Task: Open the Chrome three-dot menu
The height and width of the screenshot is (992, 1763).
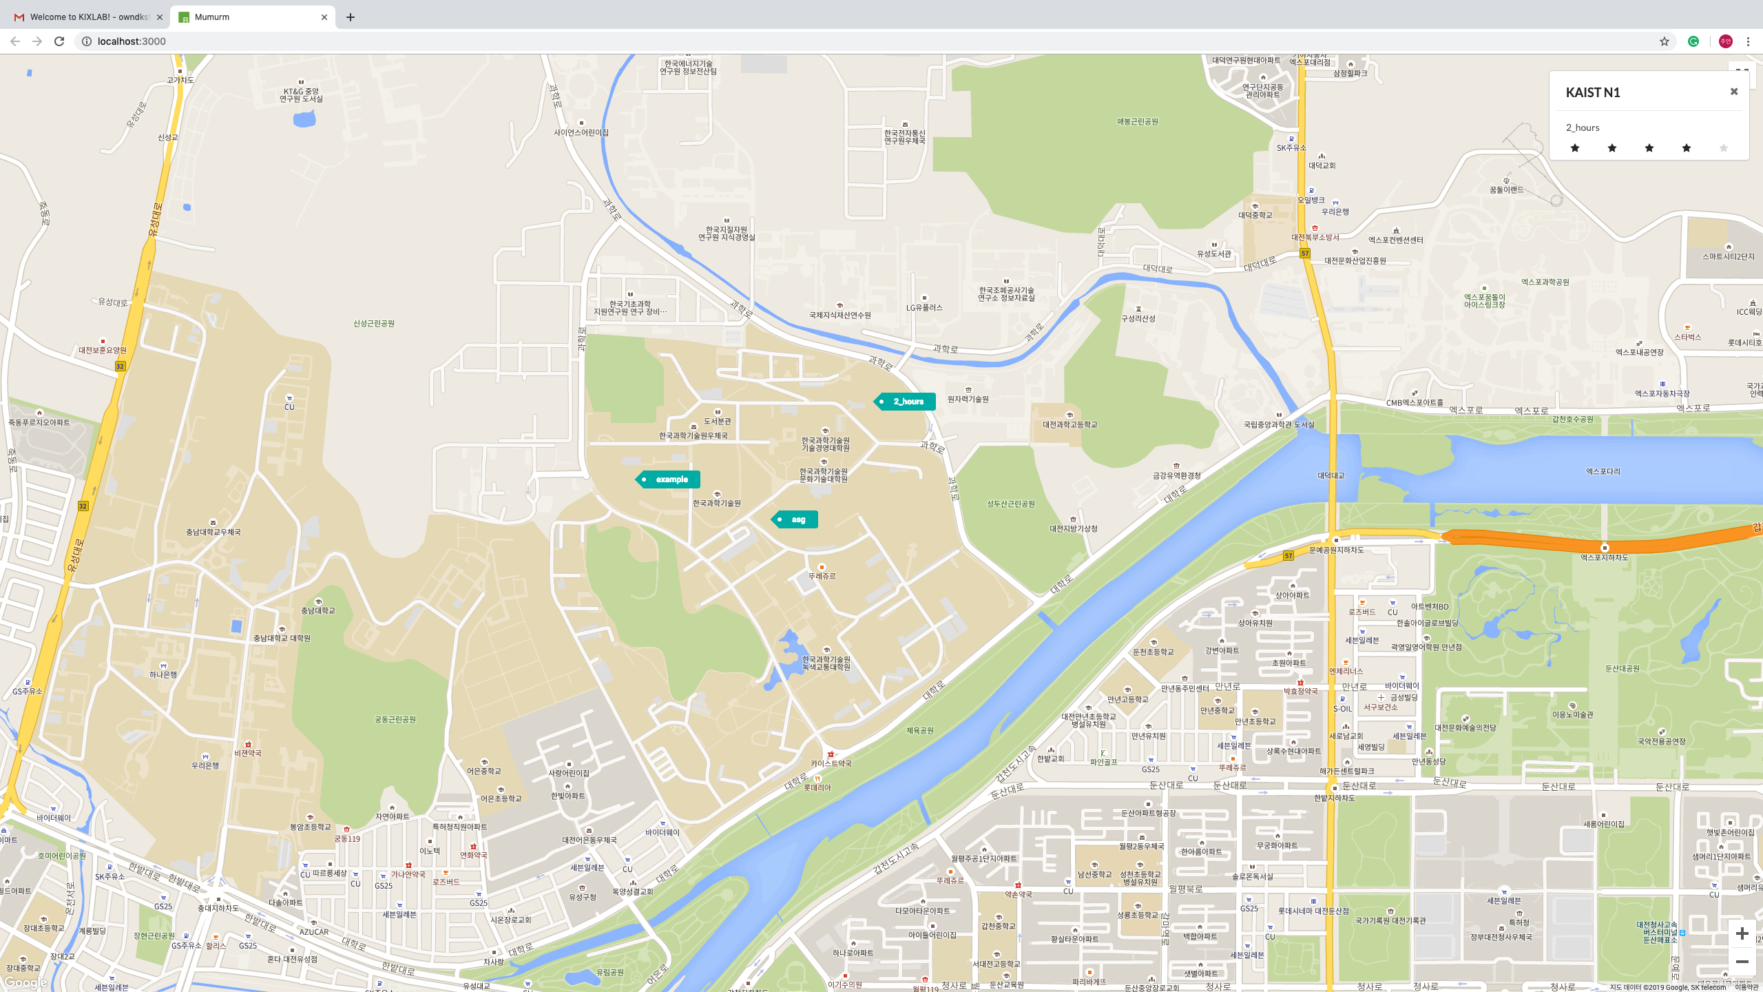Action: (x=1748, y=41)
